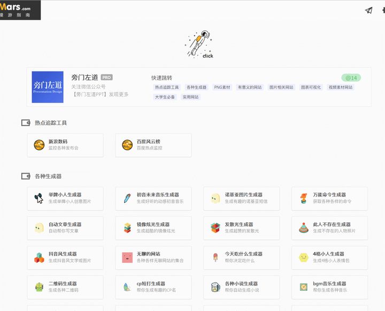Click the yellow smiley icon for 4格小人生成器

[304, 258]
